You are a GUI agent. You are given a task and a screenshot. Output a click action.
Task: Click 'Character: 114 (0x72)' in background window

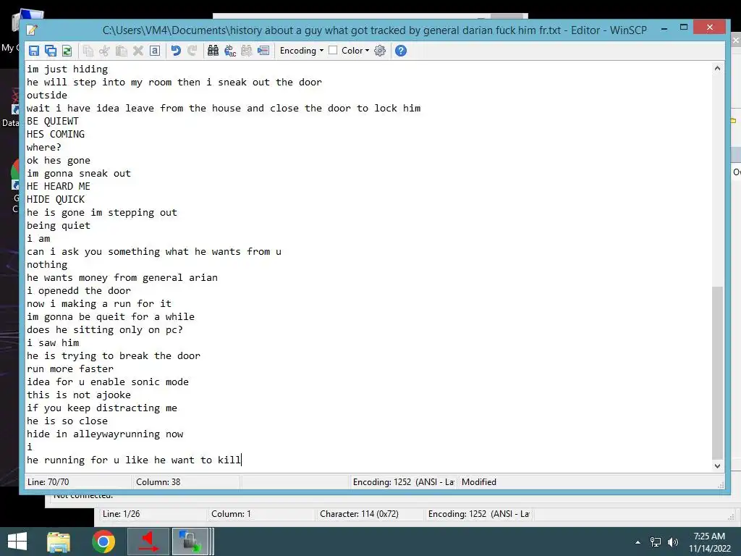[x=359, y=514]
